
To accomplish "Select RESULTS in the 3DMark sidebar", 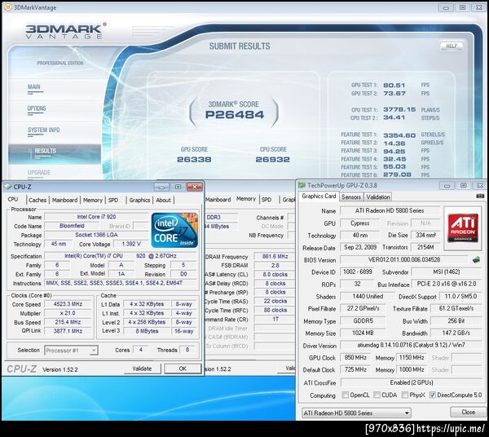I will tap(55, 152).
